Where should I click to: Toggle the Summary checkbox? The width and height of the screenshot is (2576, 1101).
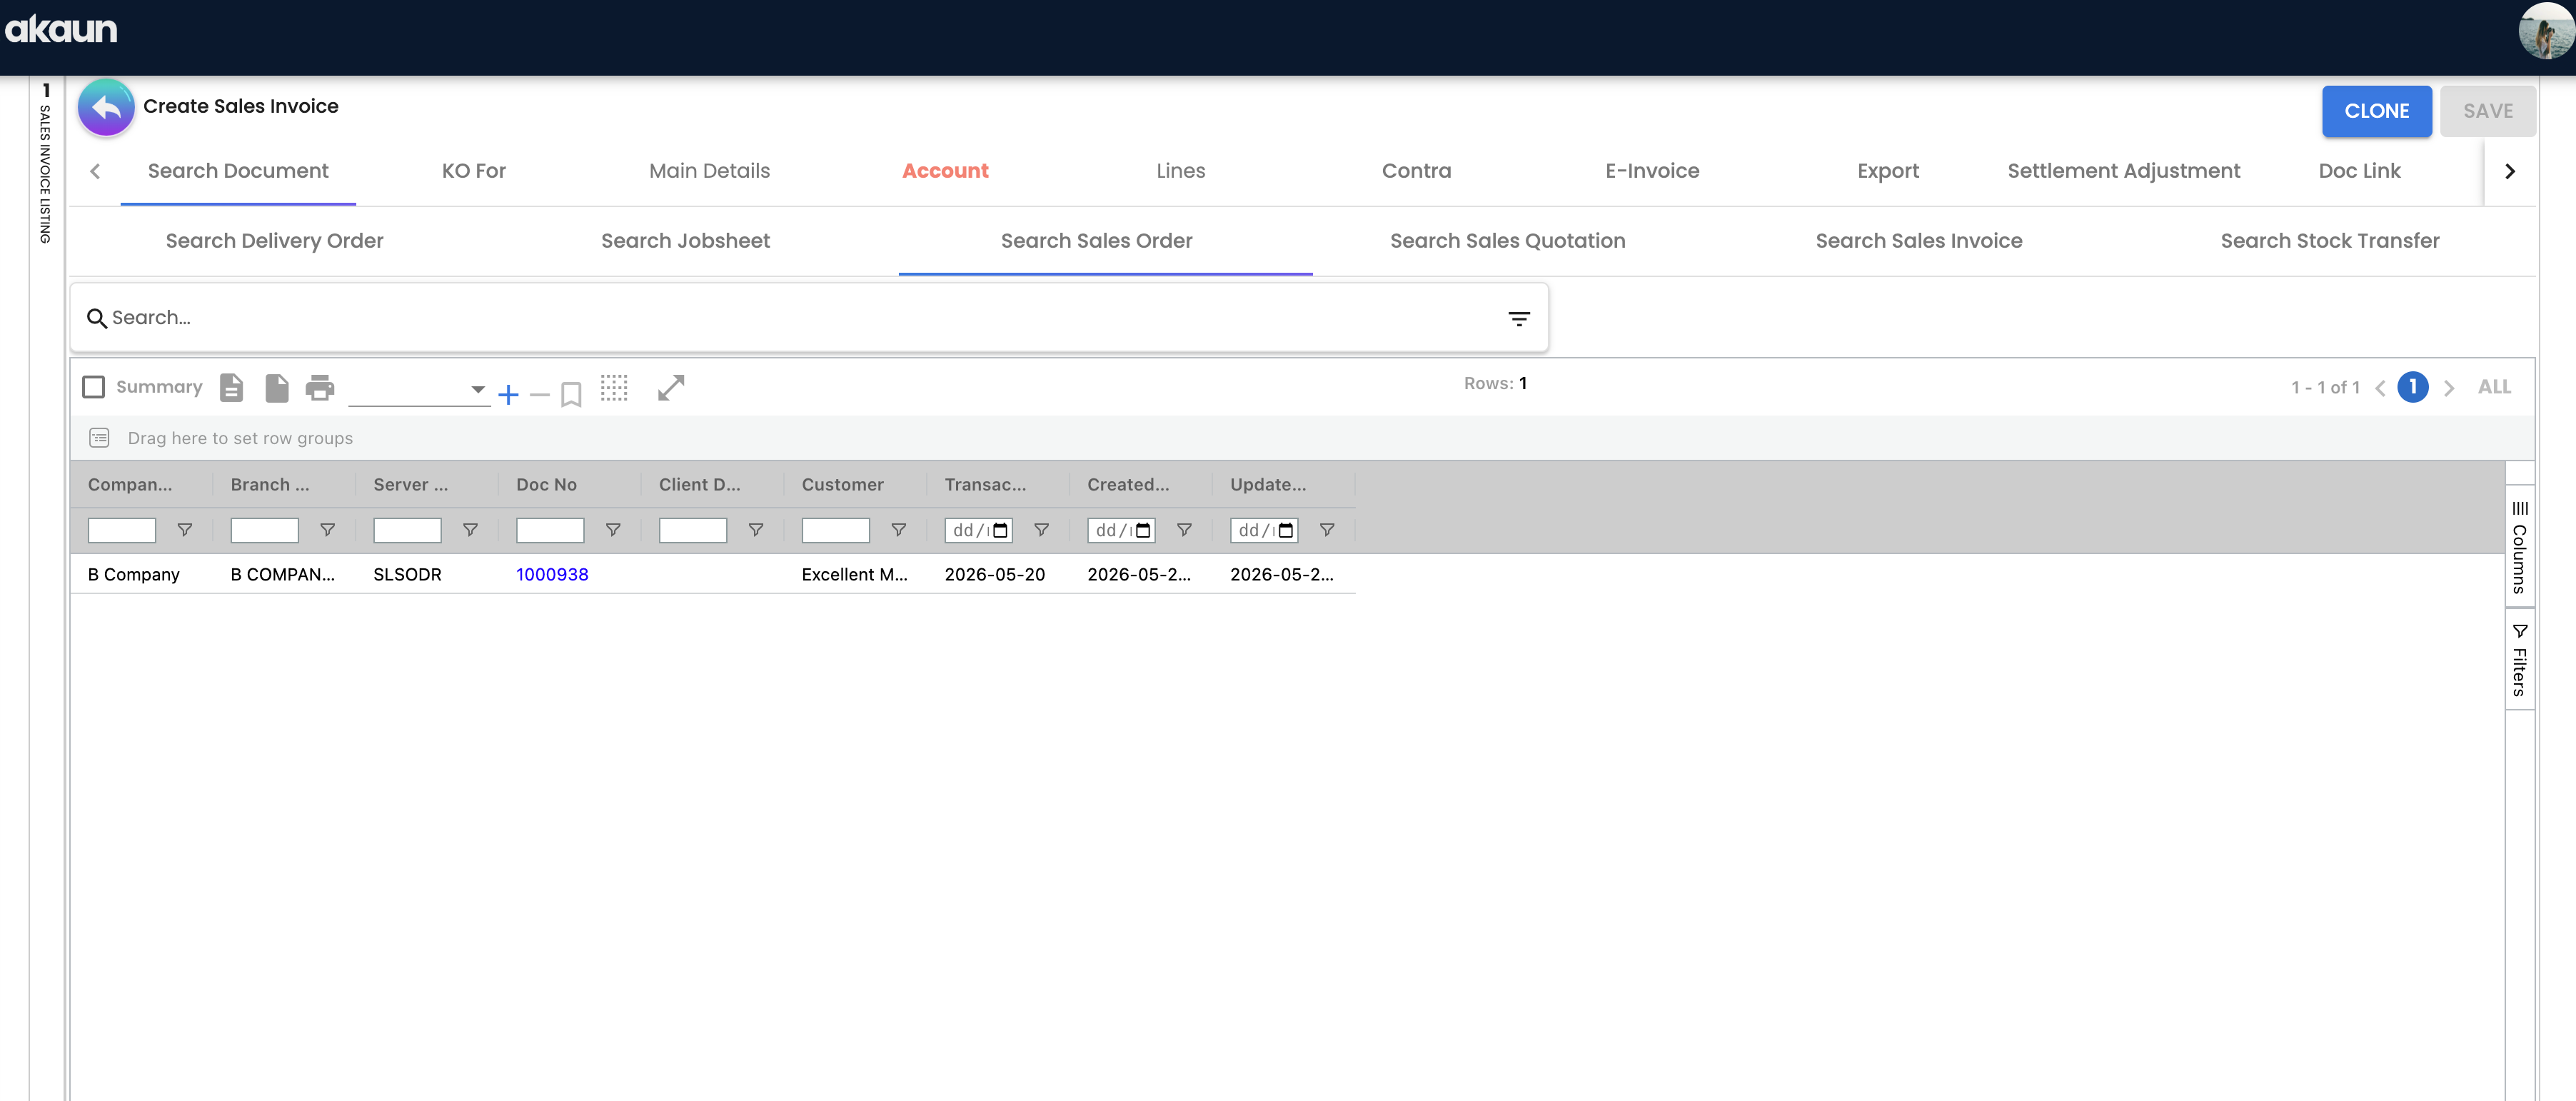[94, 387]
